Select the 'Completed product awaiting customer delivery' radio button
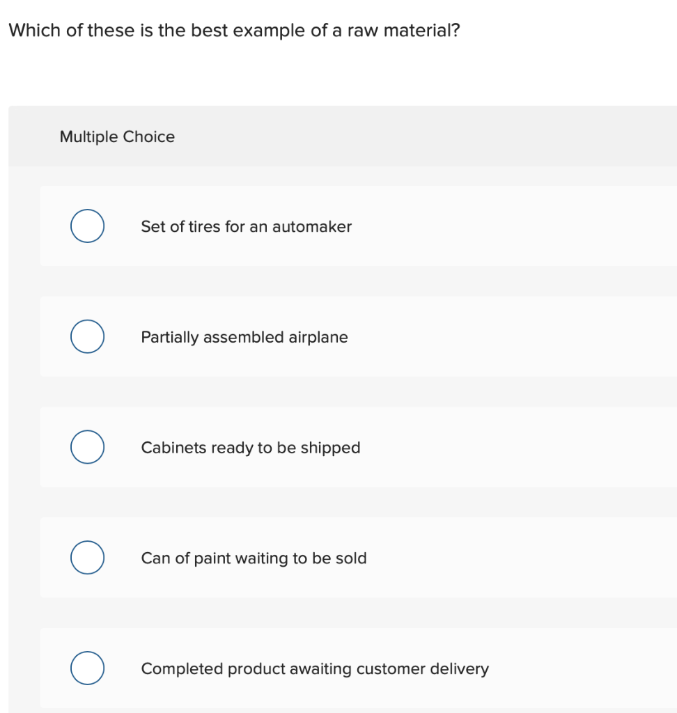 click(x=87, y=668)
